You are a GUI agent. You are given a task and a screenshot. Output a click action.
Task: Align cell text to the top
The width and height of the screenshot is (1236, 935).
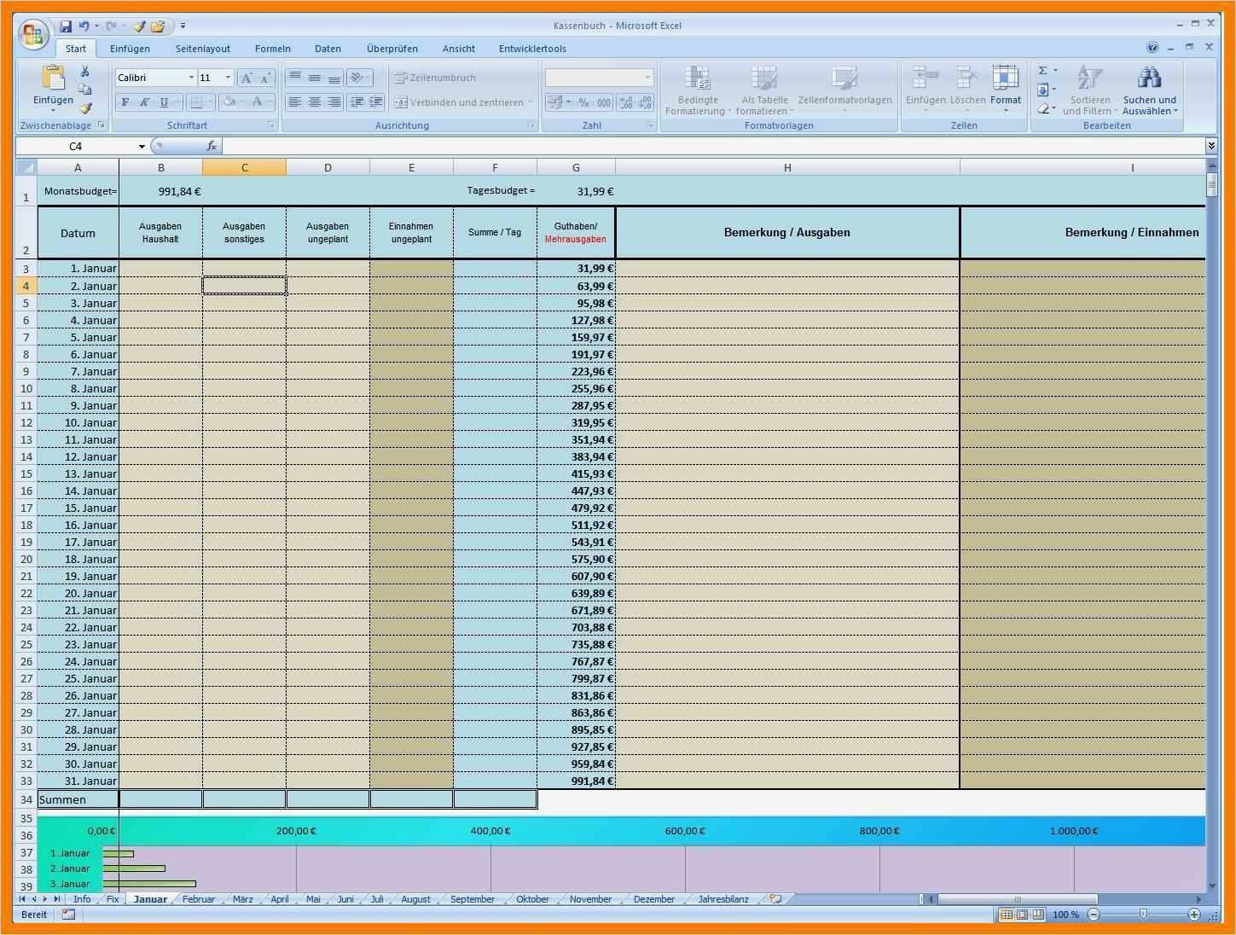point(295,78)
